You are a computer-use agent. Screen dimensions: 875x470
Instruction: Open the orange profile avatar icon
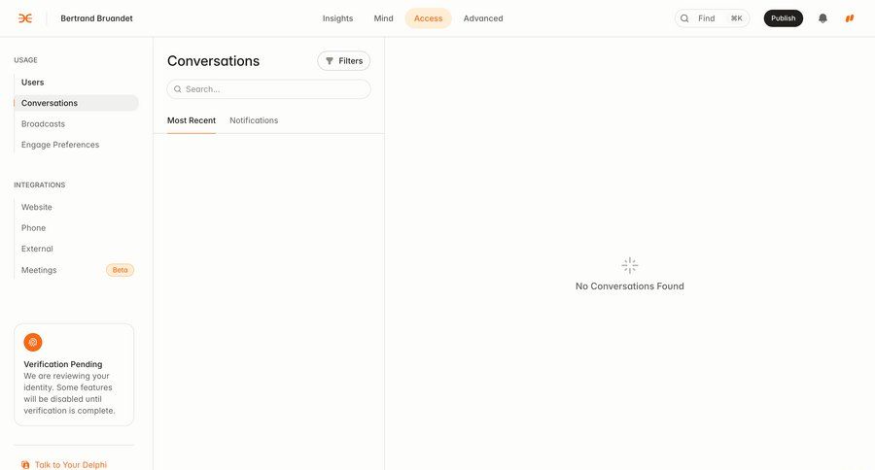850,18
